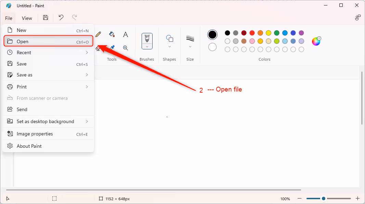Pick the orange color swatch
This screenshot has width=365, height=204.
(260, 33)
